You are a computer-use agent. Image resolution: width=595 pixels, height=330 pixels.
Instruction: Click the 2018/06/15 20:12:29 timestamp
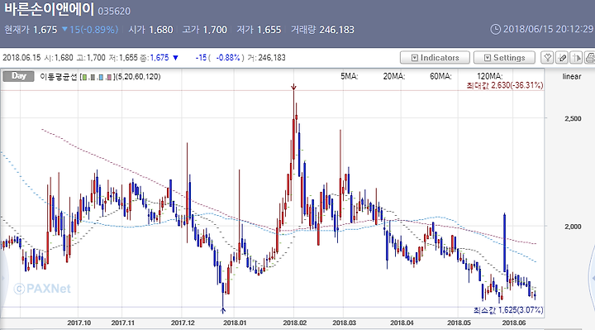click(x=549, y=29)
